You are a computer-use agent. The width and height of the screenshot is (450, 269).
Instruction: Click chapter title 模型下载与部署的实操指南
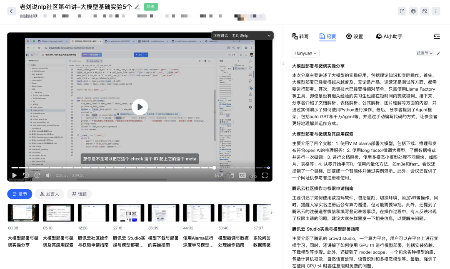tap(163, 242)
